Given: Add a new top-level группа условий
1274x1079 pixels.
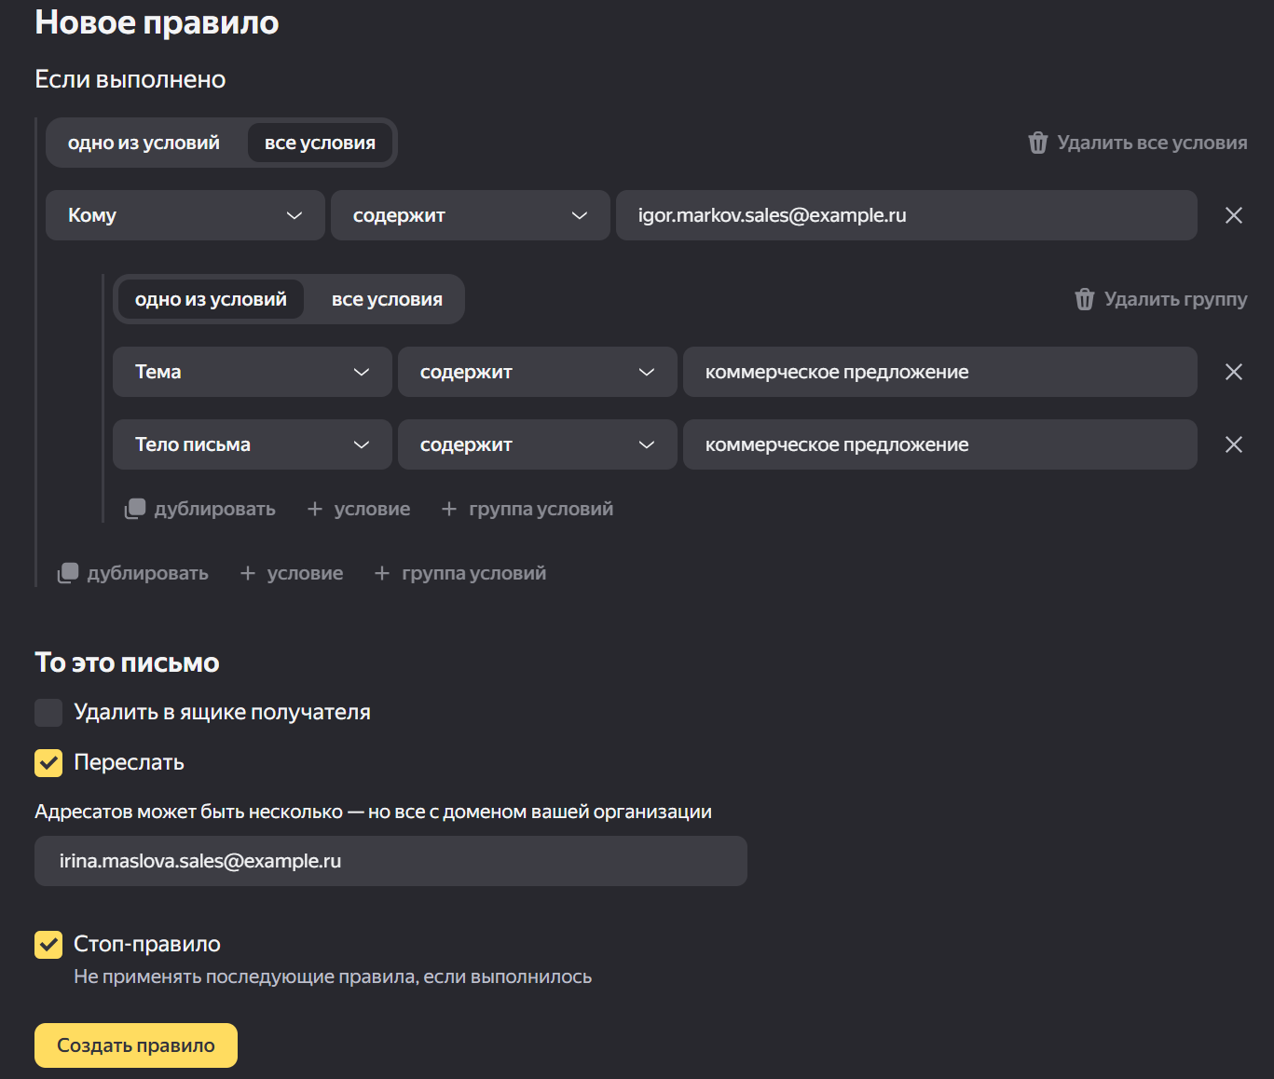Looking at the screenshot, I should tap(460, 573).
